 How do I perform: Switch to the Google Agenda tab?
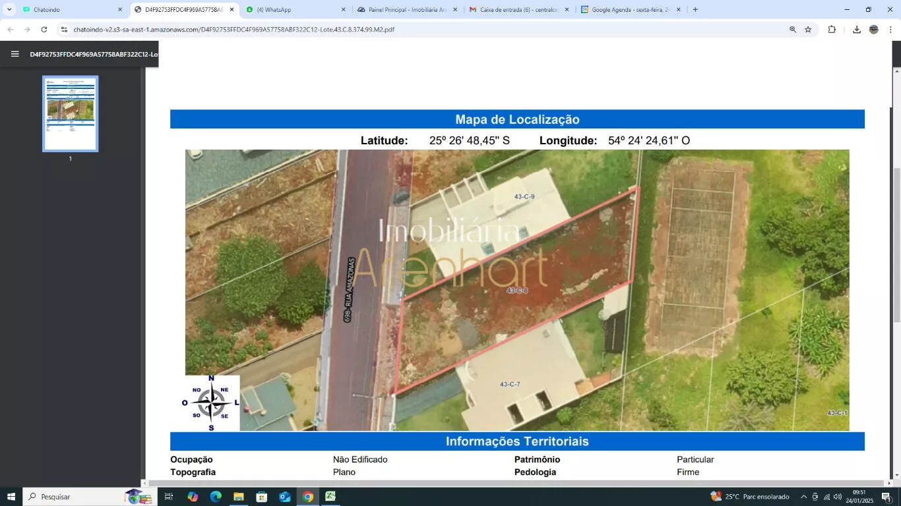pos(631,10)
